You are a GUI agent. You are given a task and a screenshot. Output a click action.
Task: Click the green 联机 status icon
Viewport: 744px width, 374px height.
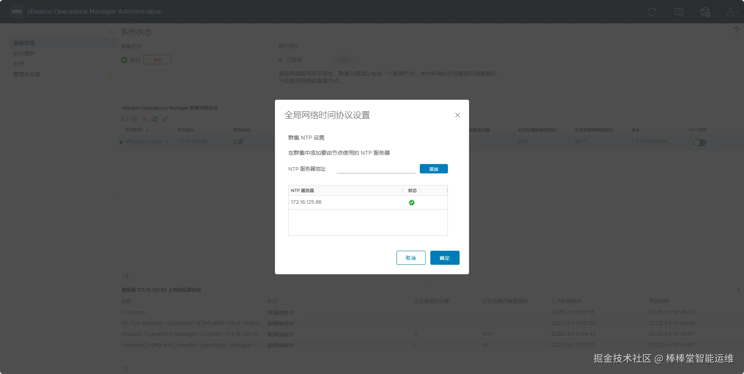point(124,60)
